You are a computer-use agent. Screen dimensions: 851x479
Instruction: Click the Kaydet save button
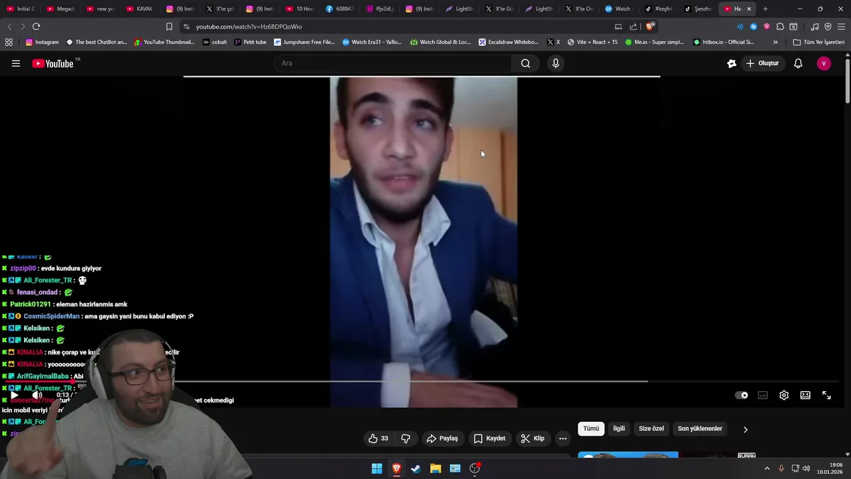click(489, 438)
